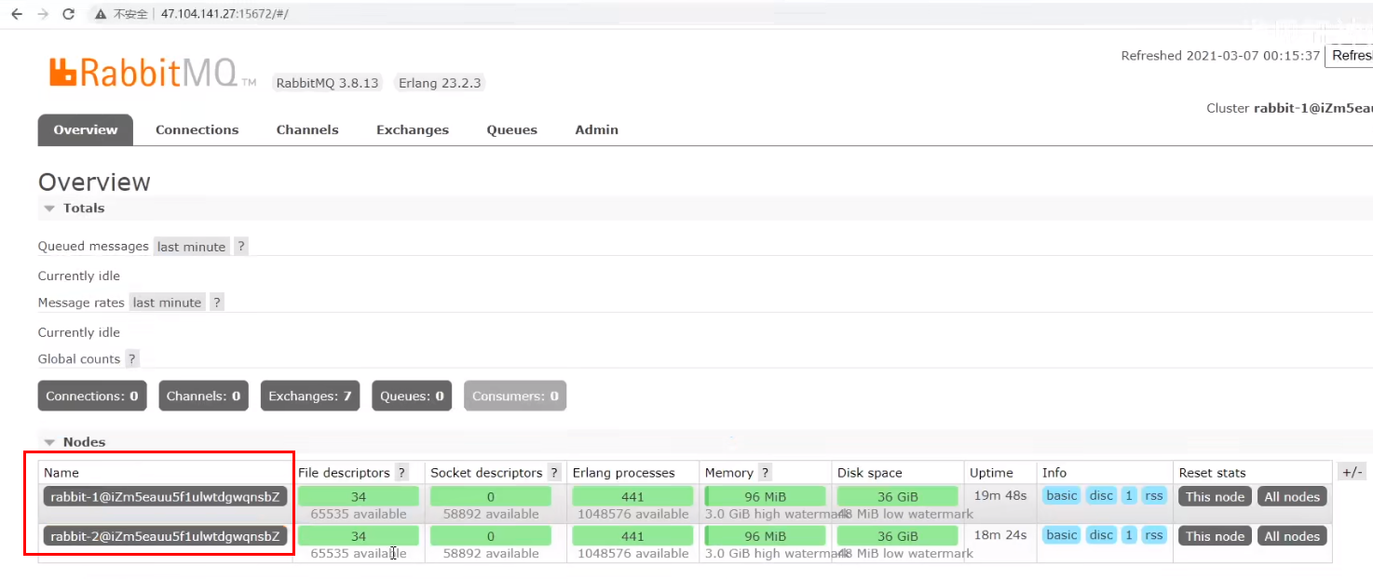This screenshot has width=1373, height=579.
Task: Change Queued messages last minute range
Action: point(191,247)
